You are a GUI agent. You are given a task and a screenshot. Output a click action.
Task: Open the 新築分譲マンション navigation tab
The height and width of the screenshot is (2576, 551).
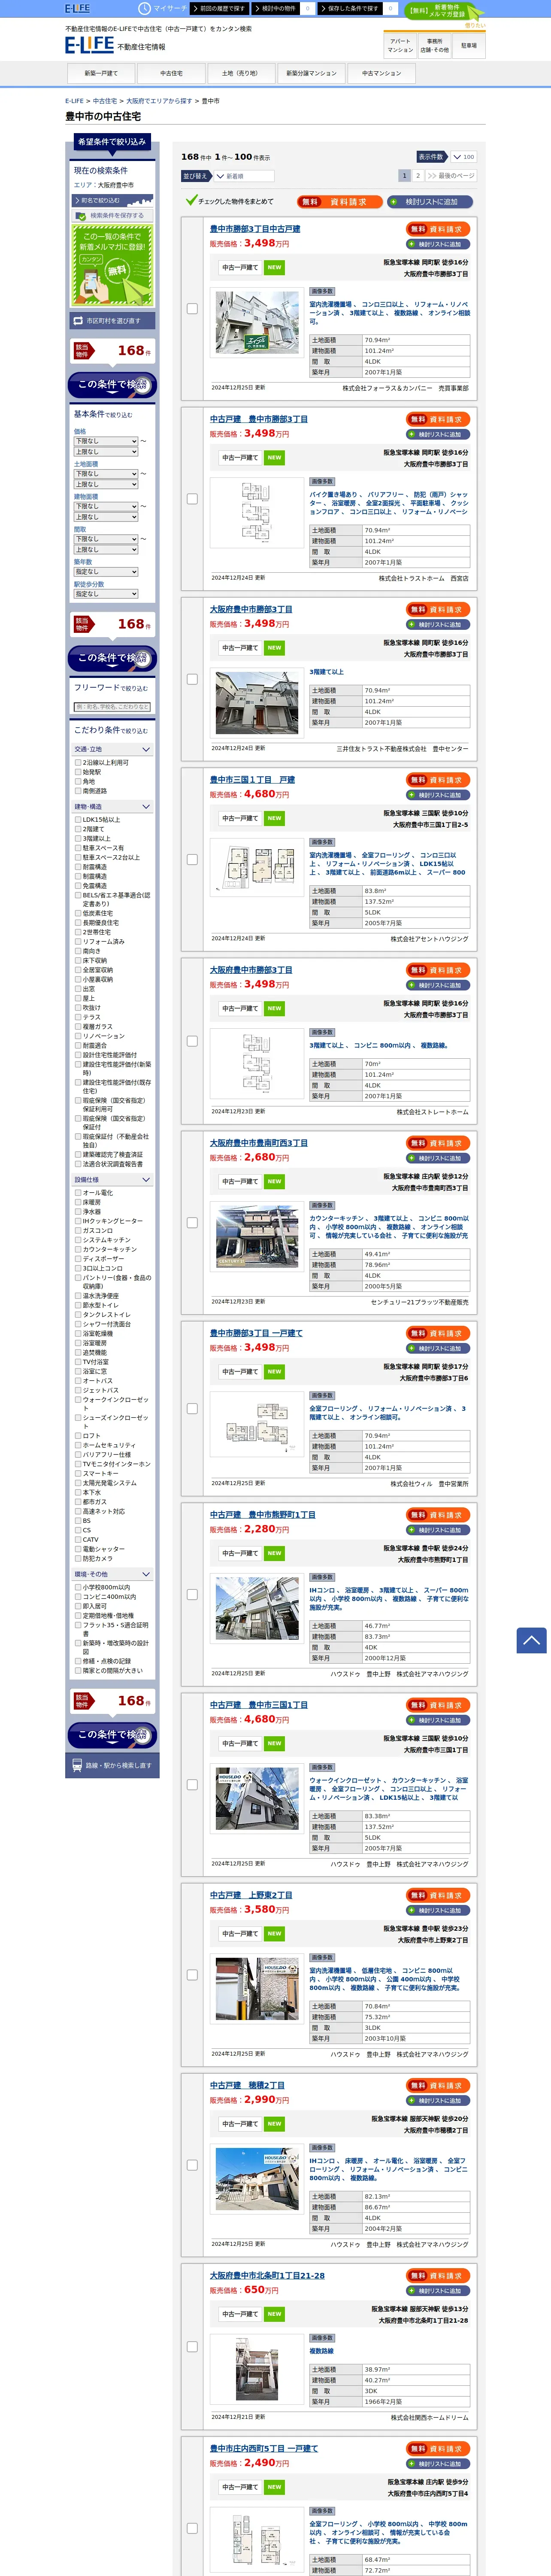pyautogui.click(x=311, y=73)
